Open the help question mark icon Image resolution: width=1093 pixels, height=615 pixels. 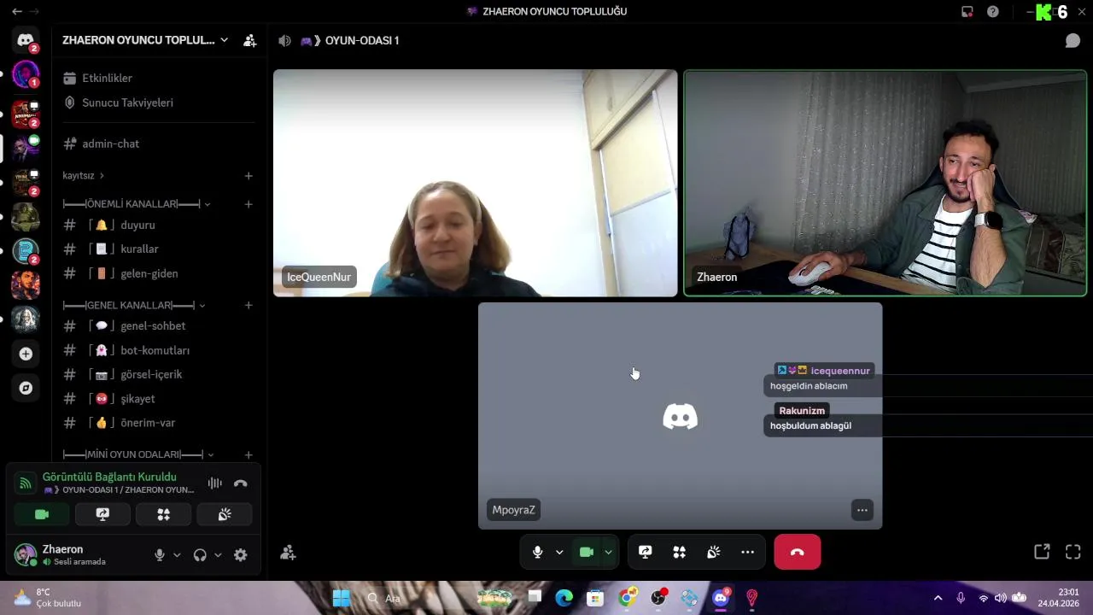[993, 11]
